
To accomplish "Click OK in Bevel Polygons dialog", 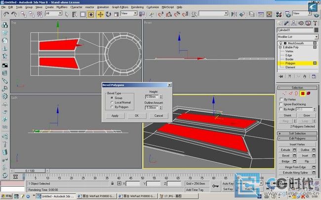I will pyautogui.click(x=137, y=116).
